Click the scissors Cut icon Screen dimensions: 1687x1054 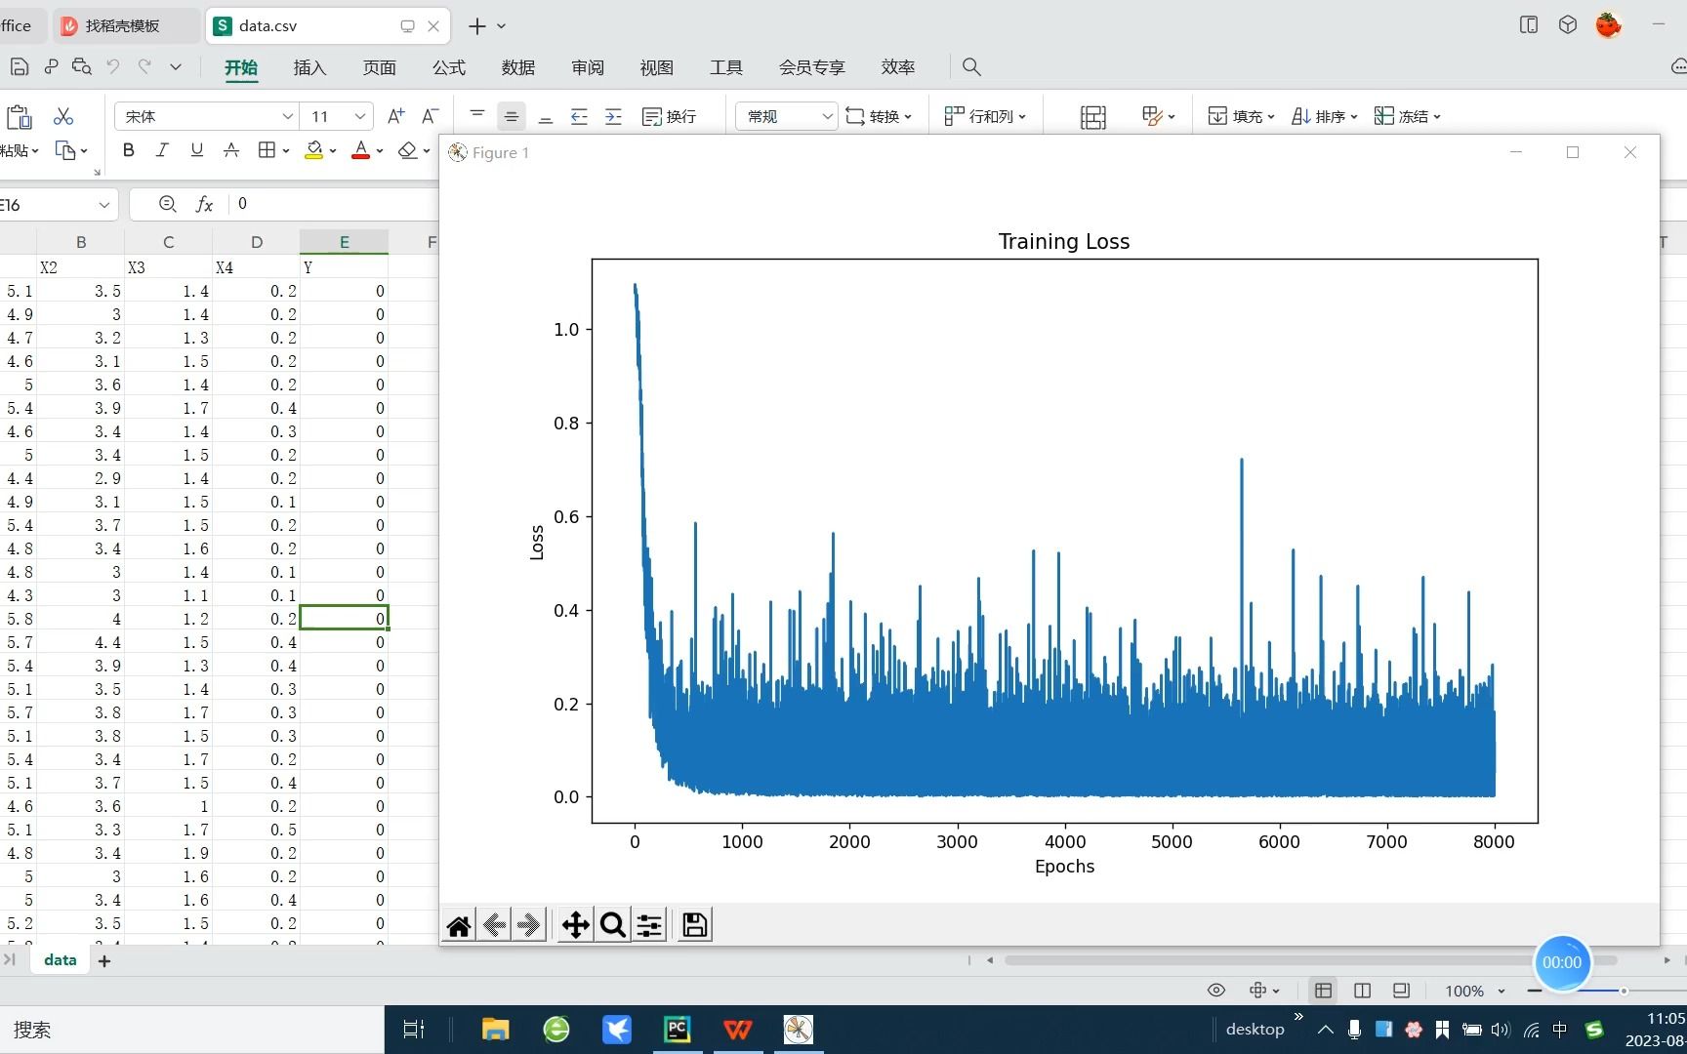click(x=63, y=116)
